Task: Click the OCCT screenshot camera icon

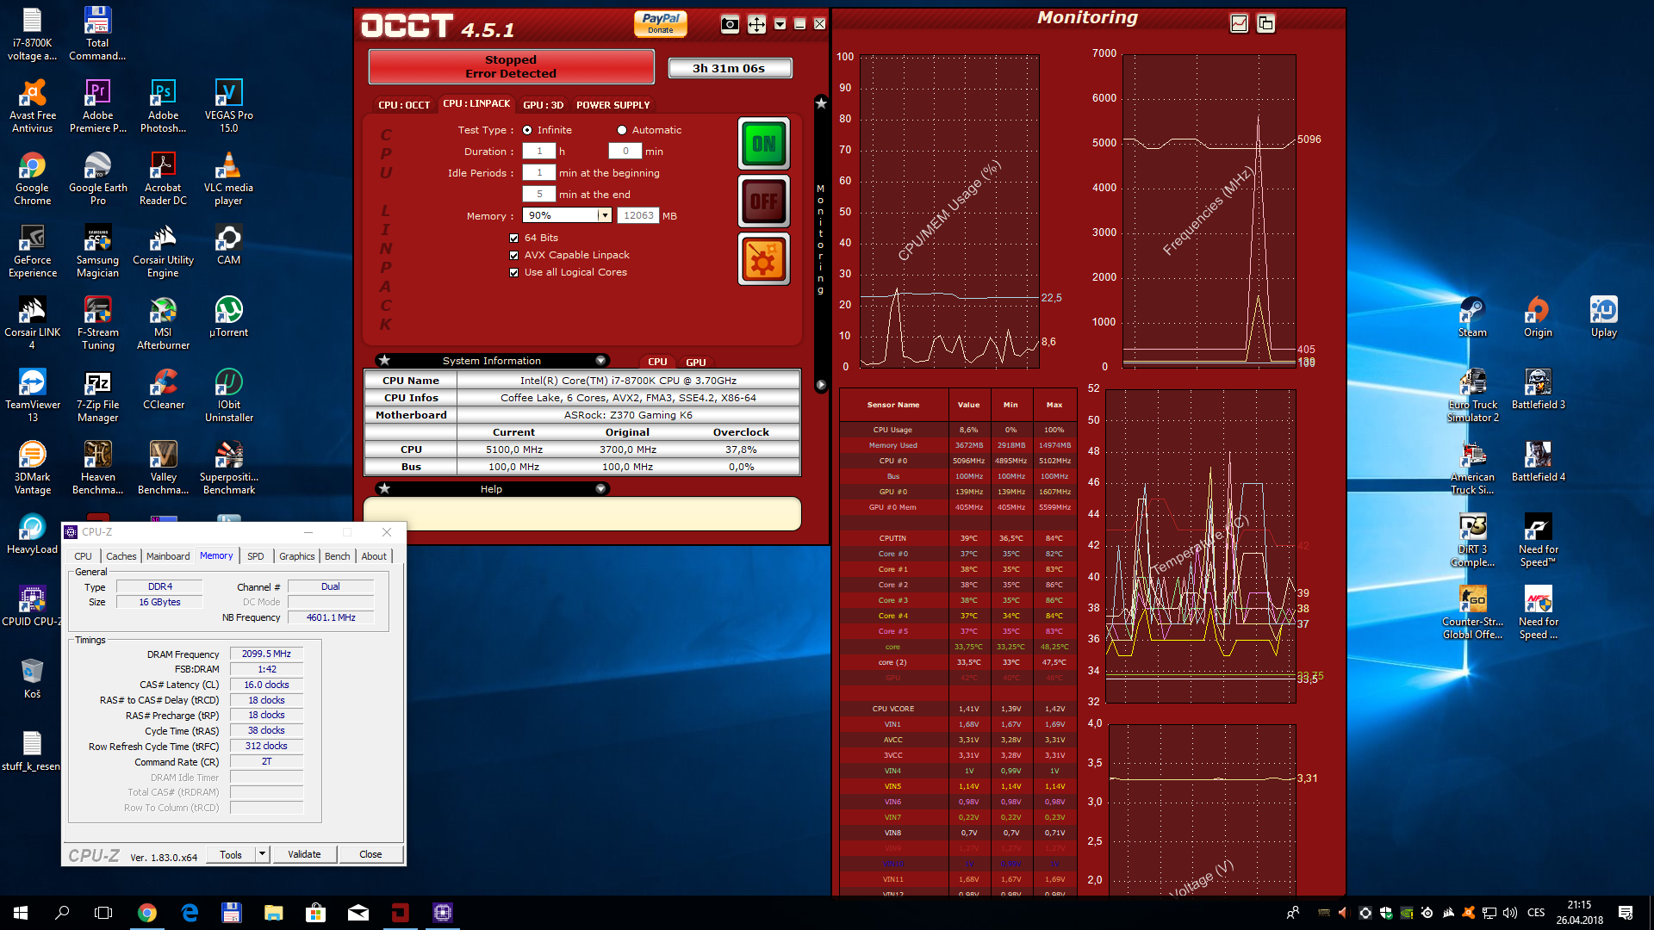Action: tap(730, 24)
